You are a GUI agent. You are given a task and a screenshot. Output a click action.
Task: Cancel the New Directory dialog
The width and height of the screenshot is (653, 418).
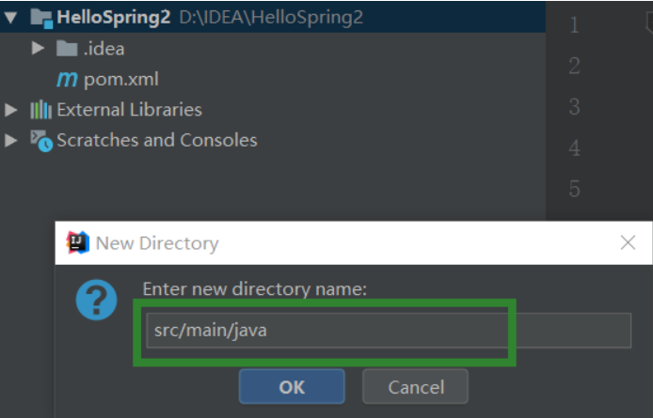click(416, 387)
